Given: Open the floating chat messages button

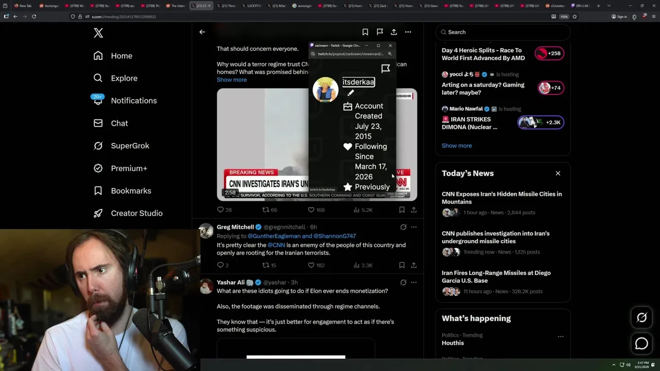Looking at the screenshot, I should click(x=641, y=343).
